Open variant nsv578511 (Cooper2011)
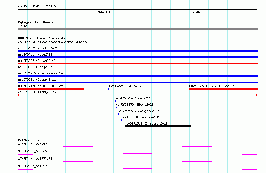 coord(38,79)
